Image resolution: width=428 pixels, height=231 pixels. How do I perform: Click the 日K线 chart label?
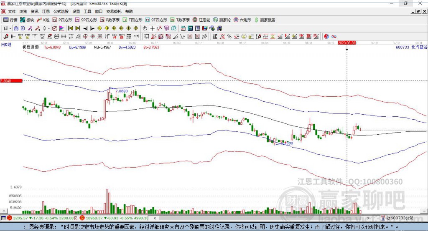[x=6, y=45]
